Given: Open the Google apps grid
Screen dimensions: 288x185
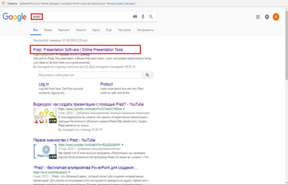Looking at the screenshot, I should [x=258, y=17].
